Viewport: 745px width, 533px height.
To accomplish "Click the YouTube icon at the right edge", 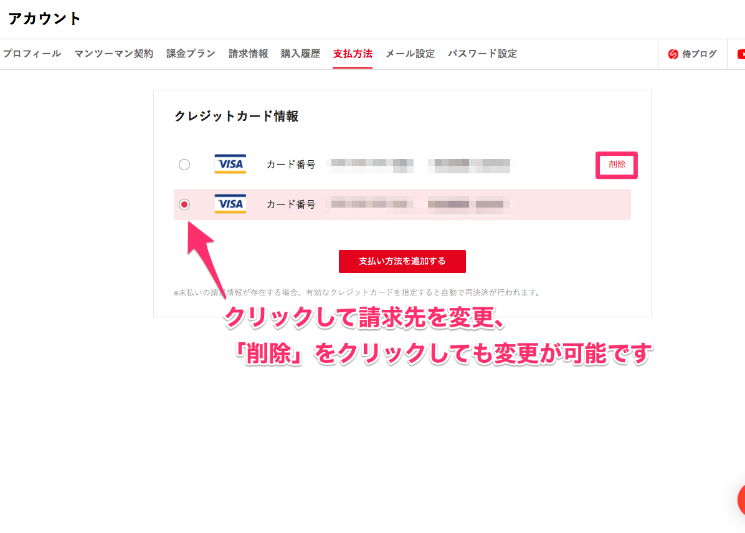I will (x=741, y=54).
